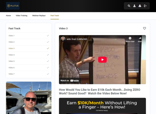Click the YouTube Watch later clock icon
Viewport: 156px width, 114px height.
[130, 39]
